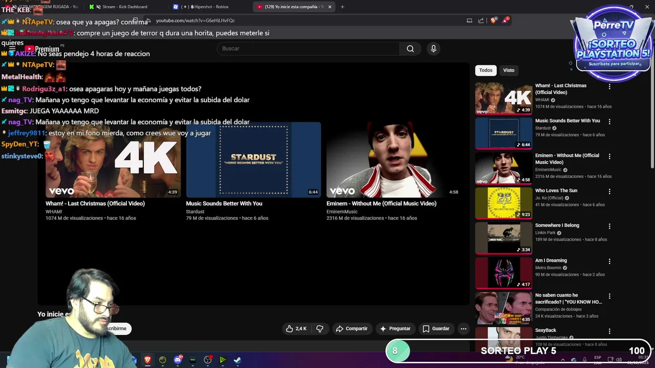Click the Compartir button
The image size is (655, 368).
352,329
